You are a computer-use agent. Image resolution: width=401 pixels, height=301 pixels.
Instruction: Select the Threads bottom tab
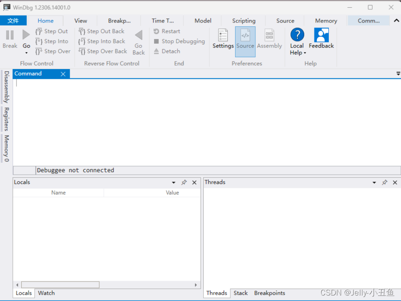click(x=216, y=293)
